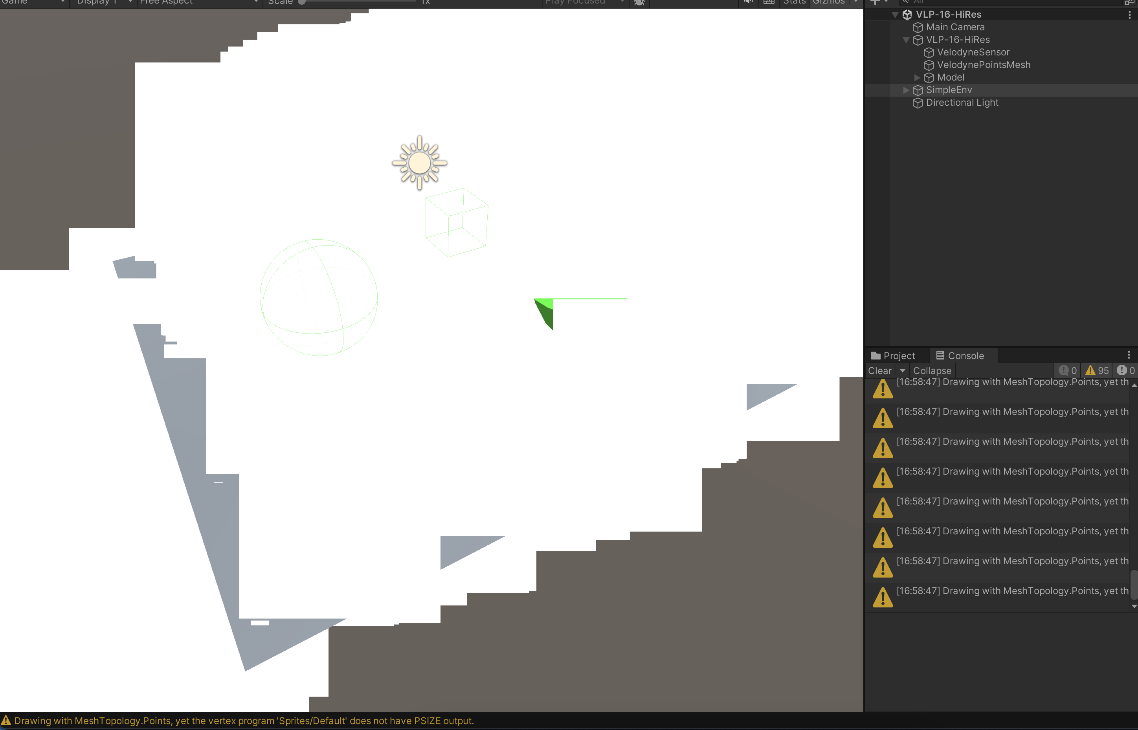Expand the Model object in the Hierarchy
The width and height of the screenshot is (1138, 730).
(917, 77)
